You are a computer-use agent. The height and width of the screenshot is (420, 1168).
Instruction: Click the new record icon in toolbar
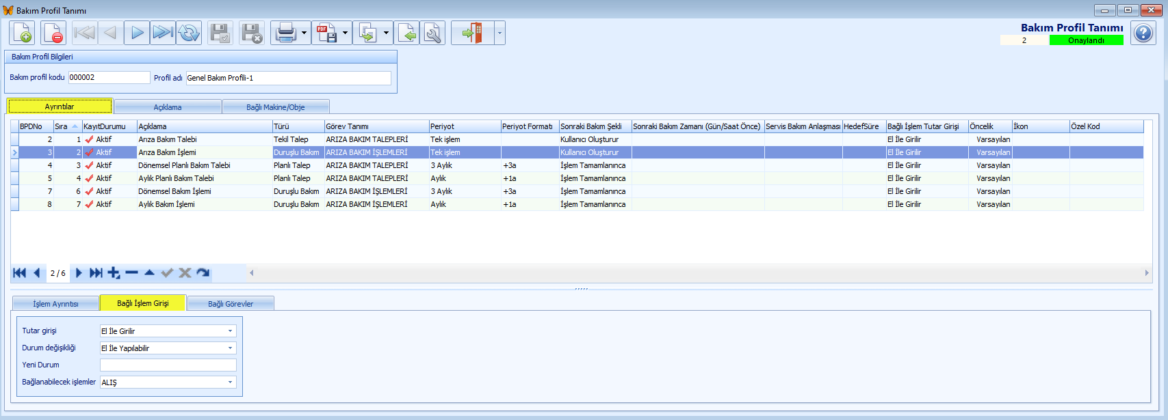tap(22, 33)
